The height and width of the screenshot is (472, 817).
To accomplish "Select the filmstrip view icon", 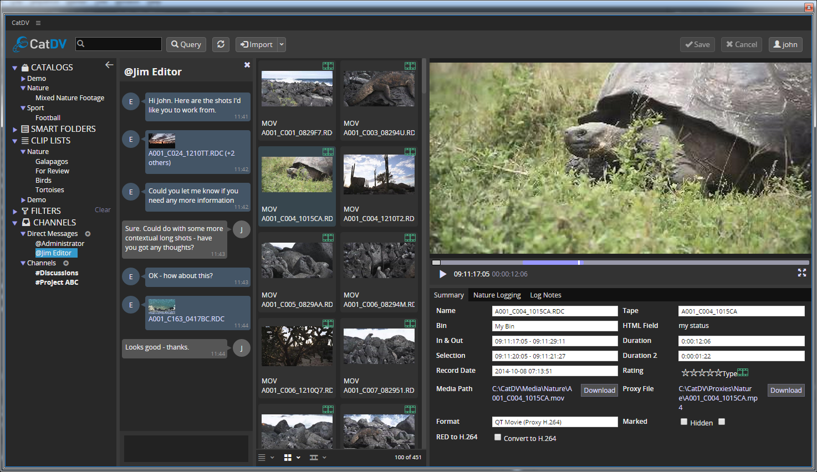I will [x=314, y=457].
